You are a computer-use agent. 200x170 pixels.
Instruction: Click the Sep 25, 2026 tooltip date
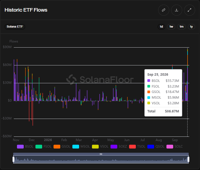tap(158, 75)
